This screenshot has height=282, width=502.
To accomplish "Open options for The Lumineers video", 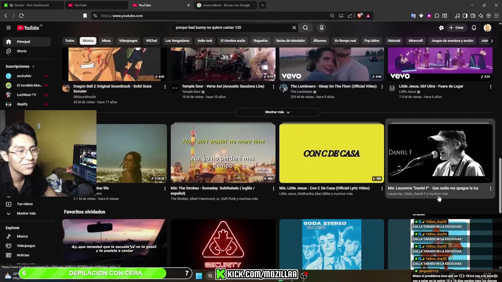I will [382, 87].
